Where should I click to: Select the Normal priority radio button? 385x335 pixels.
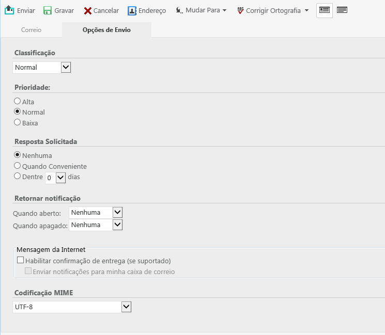click(17, 111)
